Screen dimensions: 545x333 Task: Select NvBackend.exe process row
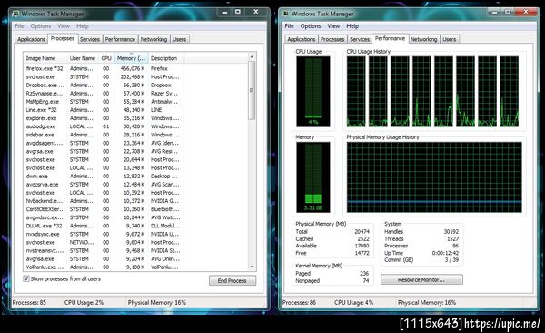[104, 201]
